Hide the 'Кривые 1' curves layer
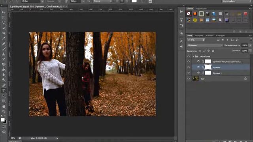 click(x=189, y=73)
